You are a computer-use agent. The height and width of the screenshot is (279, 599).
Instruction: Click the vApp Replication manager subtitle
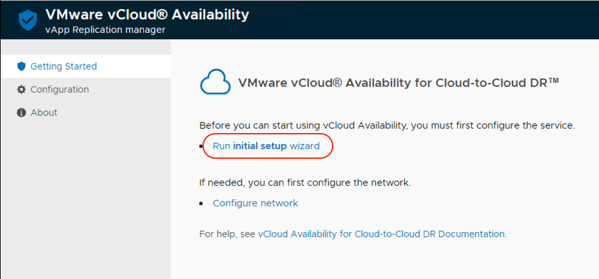106,30
